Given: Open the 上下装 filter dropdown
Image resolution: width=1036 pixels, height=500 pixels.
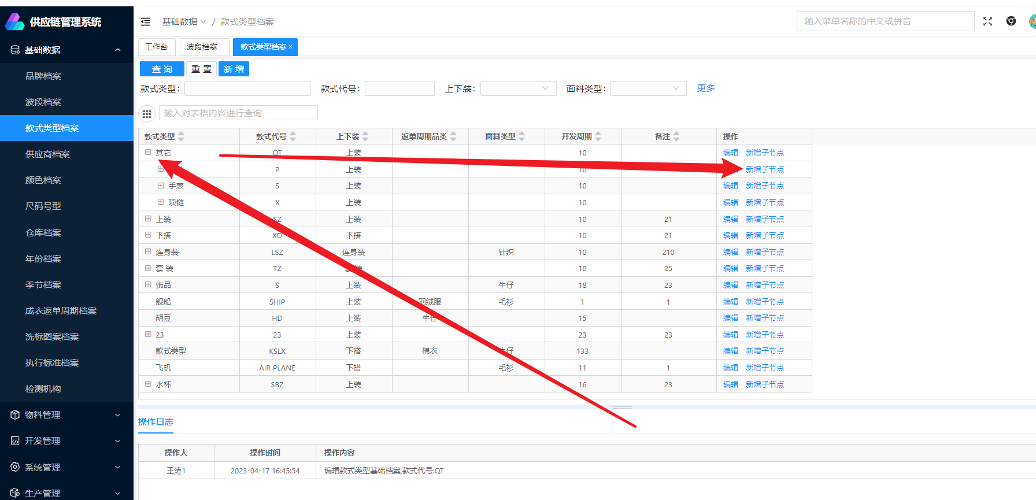Looking at the screenshot, I should (518, 88).
